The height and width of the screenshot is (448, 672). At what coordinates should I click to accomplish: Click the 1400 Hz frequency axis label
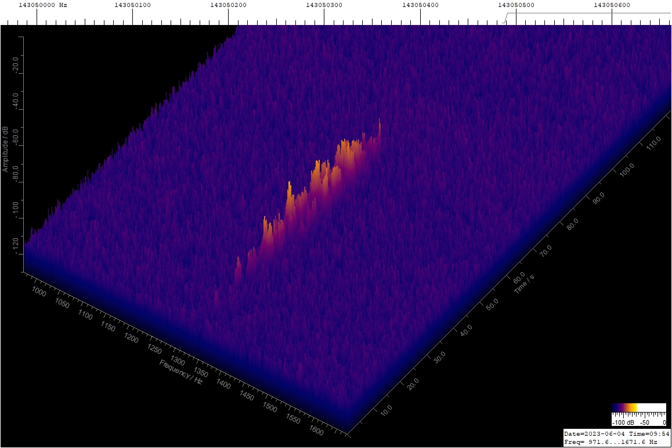click(224, 384)
